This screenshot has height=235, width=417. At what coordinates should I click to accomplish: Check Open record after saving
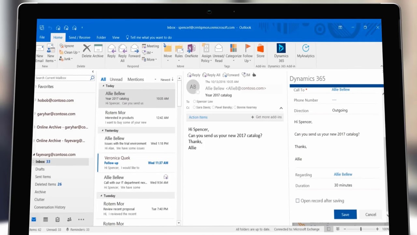pyautogui.click(x=297, y=201)
